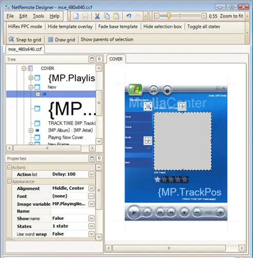Viewport: 253px width, 258px height.
Task: Open the Show name value dropdown
Action: click(92, 218)
